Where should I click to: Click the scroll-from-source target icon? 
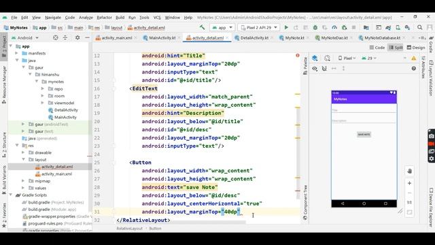(x=56, y=37)
